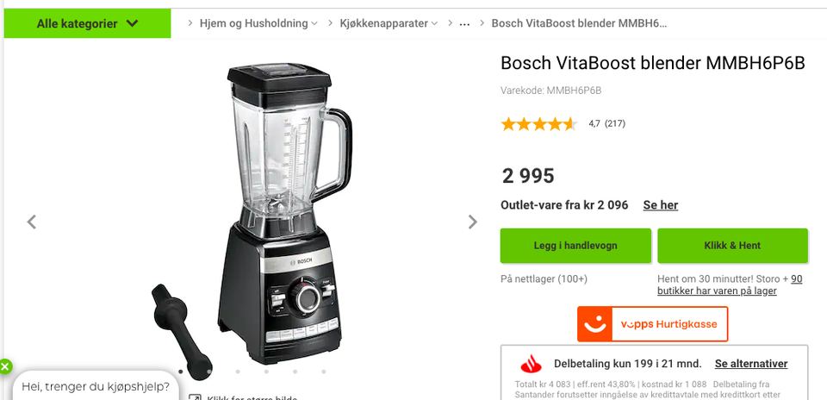Show the next product image

coord(473,222)
